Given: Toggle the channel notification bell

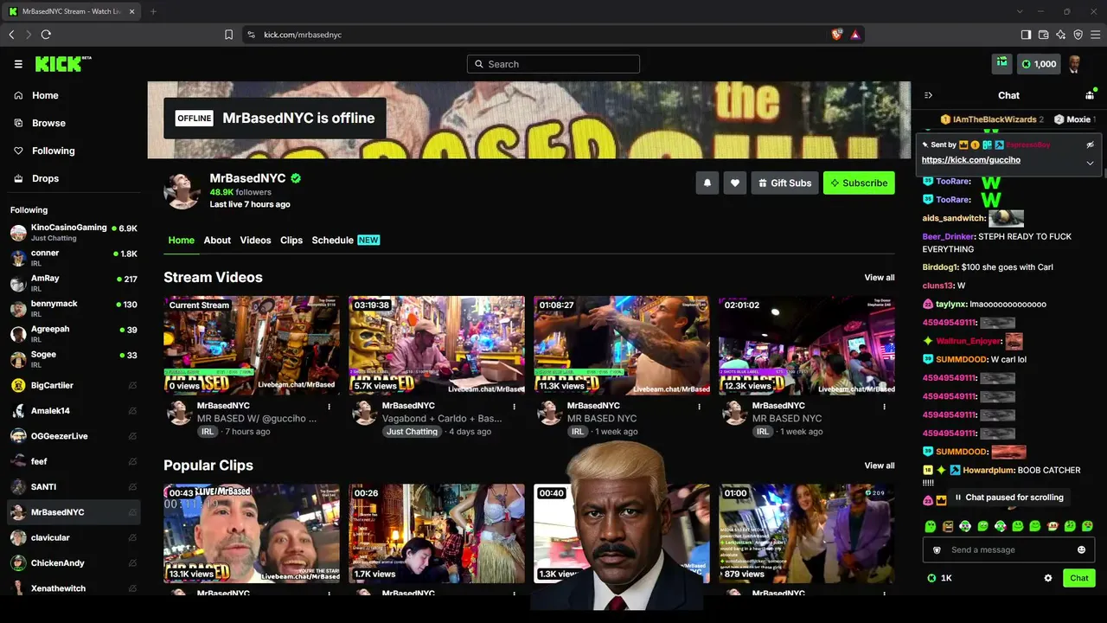Looking at the screenshot, I should (x=707, y=183).
